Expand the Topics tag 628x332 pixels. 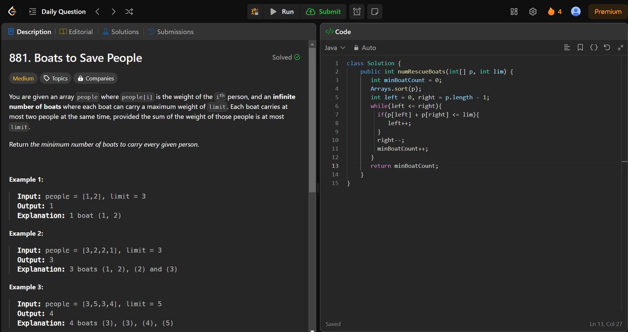coord(55,78)
